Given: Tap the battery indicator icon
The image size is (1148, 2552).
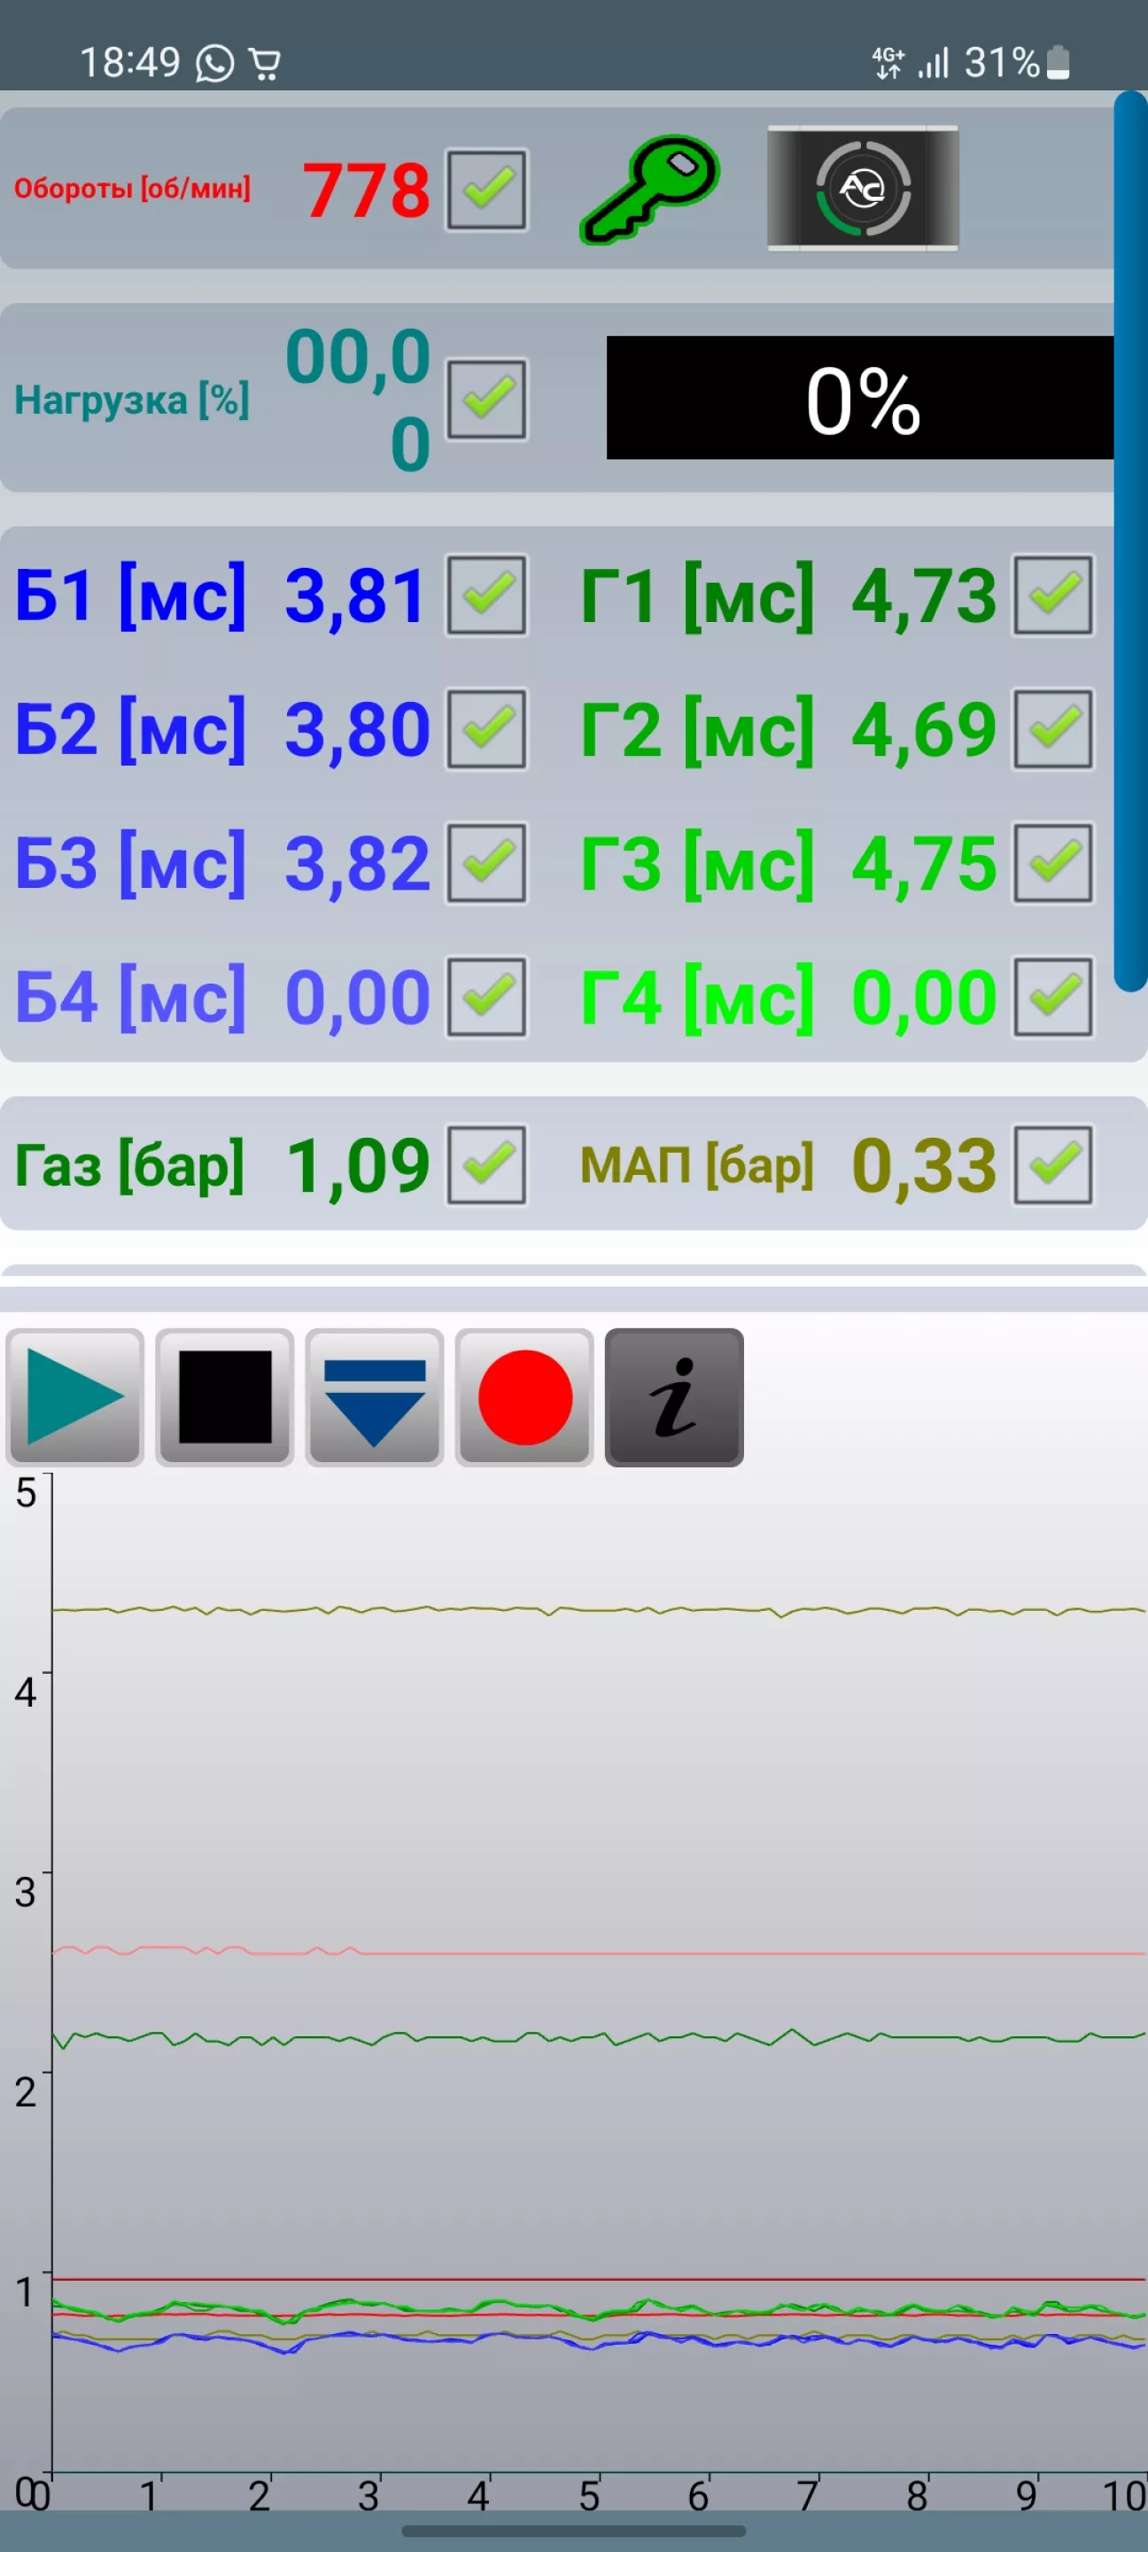Looking at the screenshot, I should pos(1058,62).
